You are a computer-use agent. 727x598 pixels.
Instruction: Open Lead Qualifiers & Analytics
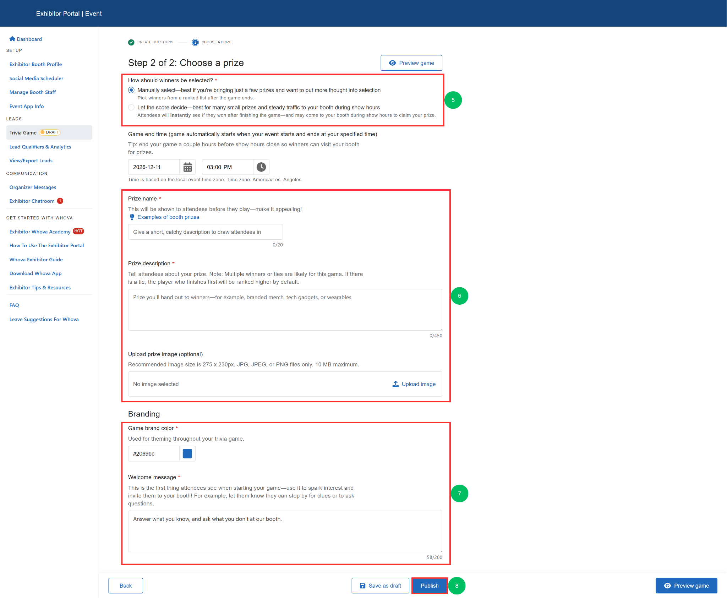40,147
